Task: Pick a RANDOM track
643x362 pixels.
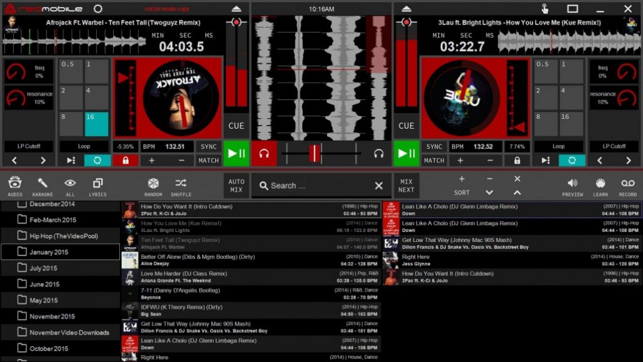Action: click(x=153, y=186)
